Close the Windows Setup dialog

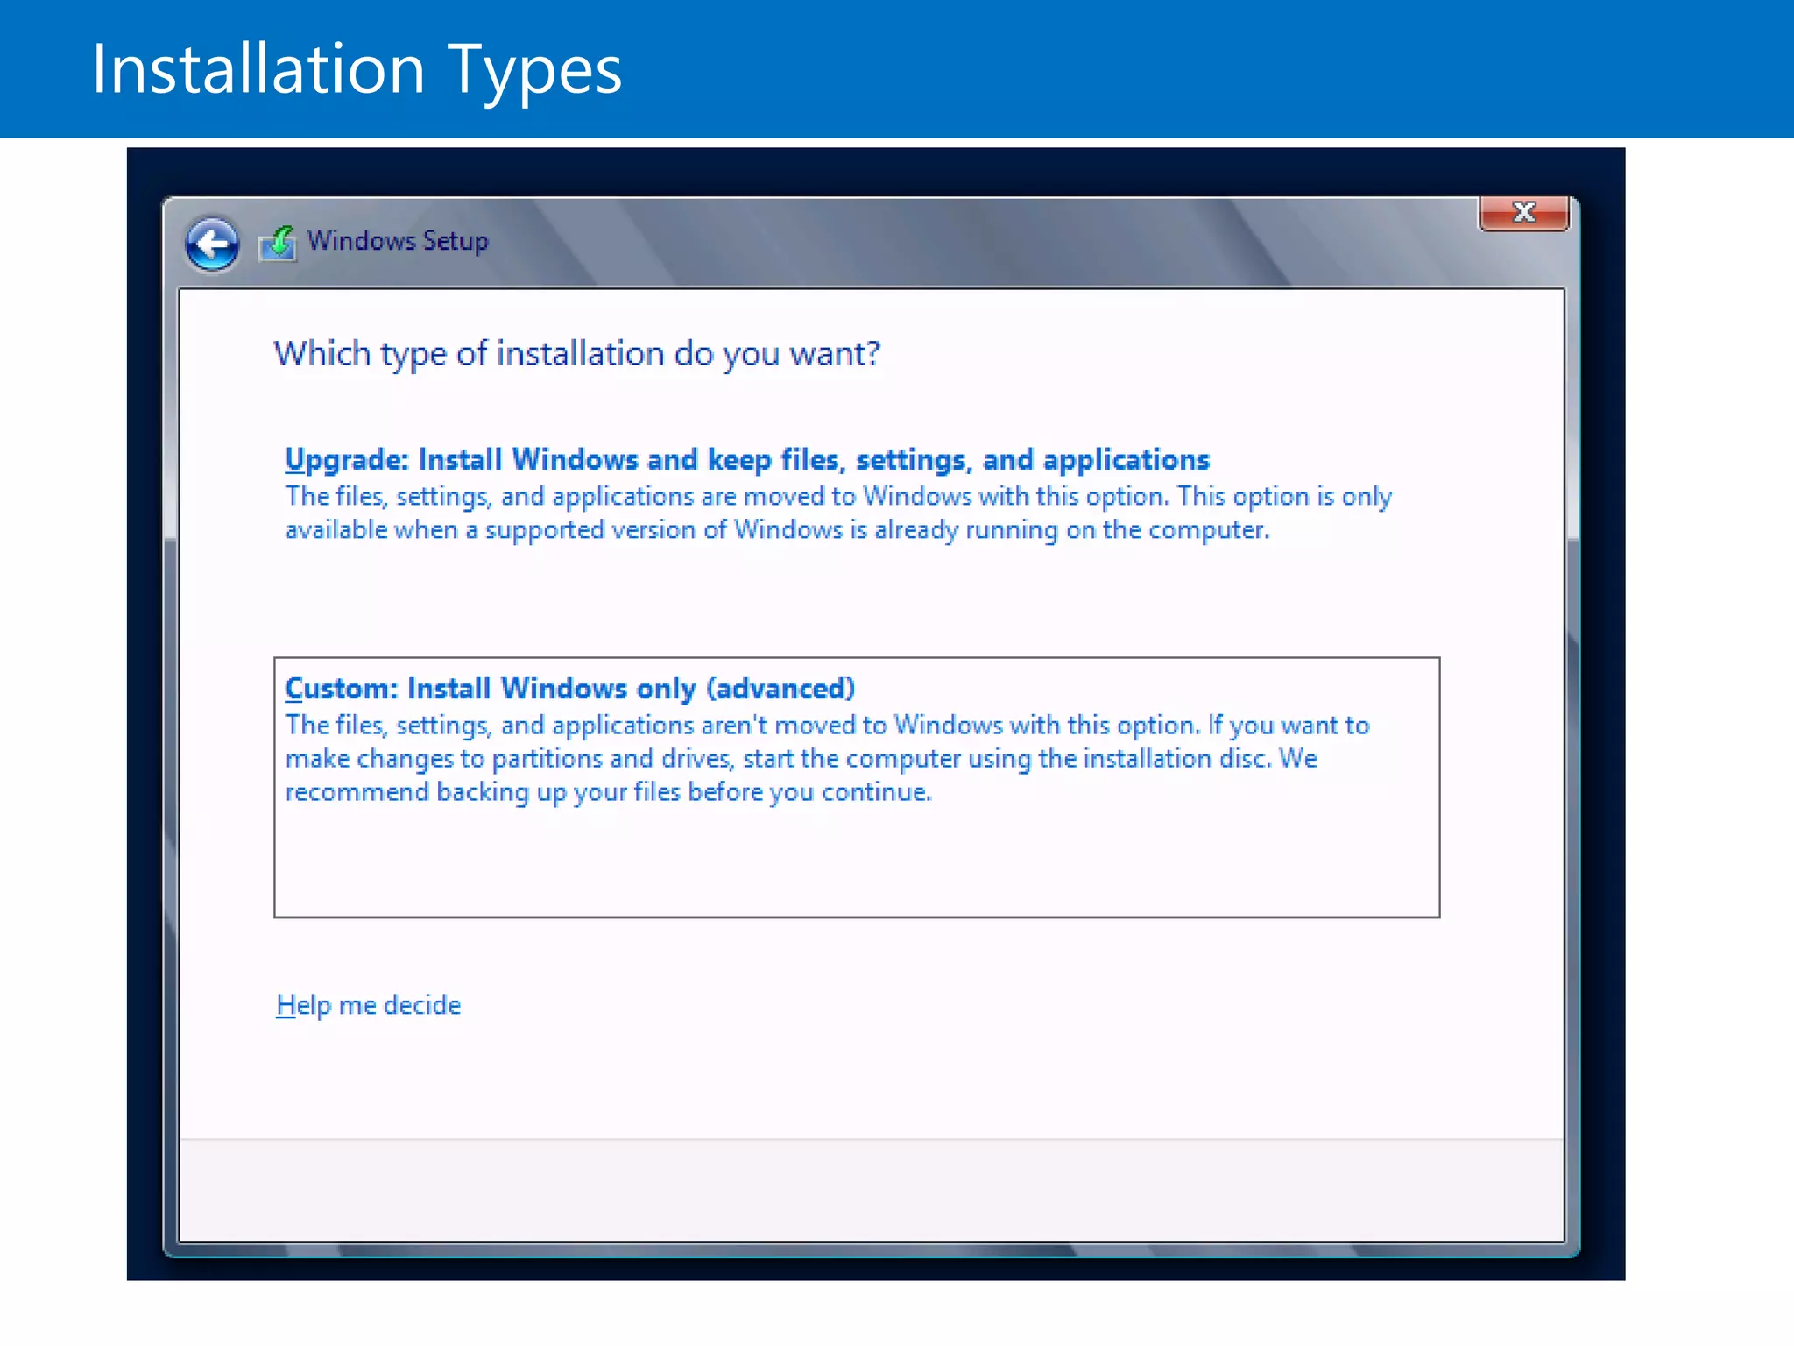click(x=1523, y=213)
